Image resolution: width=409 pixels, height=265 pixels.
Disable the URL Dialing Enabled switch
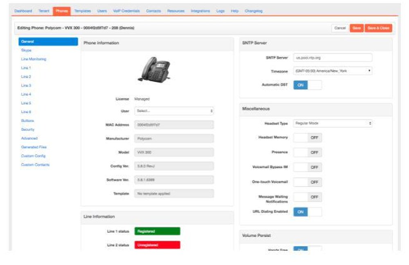[x=308, y=212]
